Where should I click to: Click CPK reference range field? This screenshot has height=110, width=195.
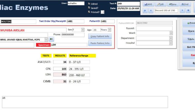pyautogui.click(x=79, y=69)
